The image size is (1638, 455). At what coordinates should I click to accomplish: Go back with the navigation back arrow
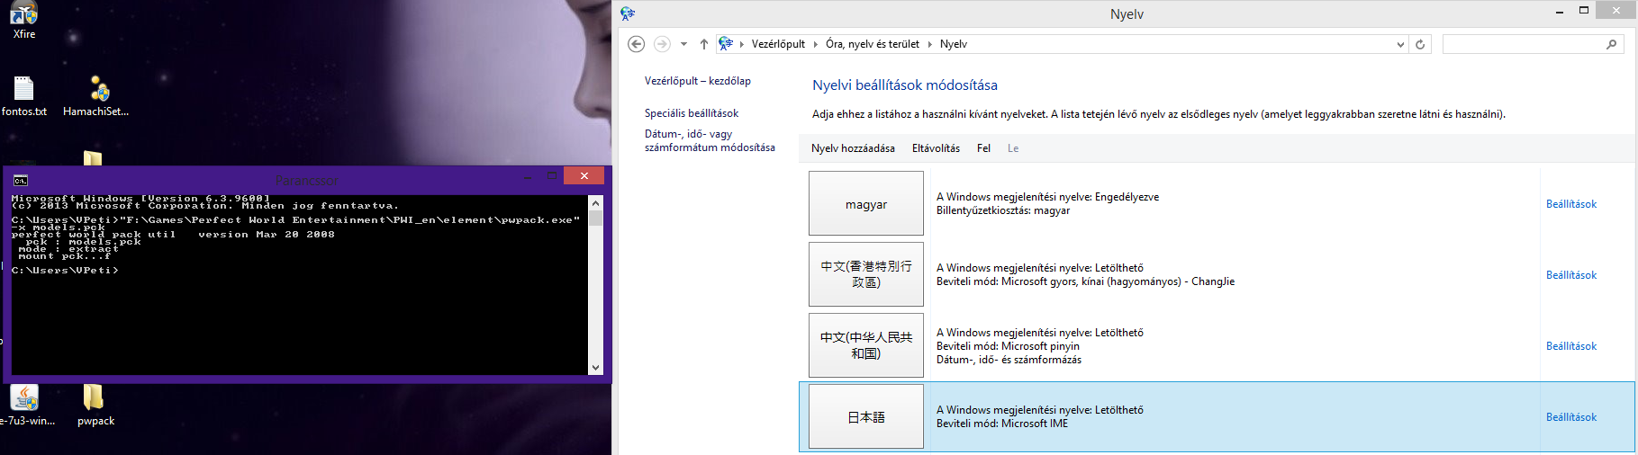click(x=636, y=44)
